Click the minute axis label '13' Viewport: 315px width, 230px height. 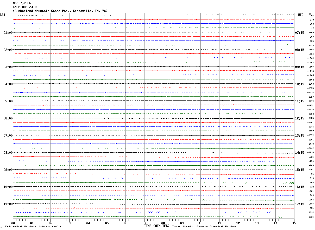tap(257, 223)
